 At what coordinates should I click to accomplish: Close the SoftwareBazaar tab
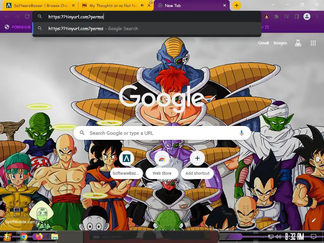coord(73,6)
